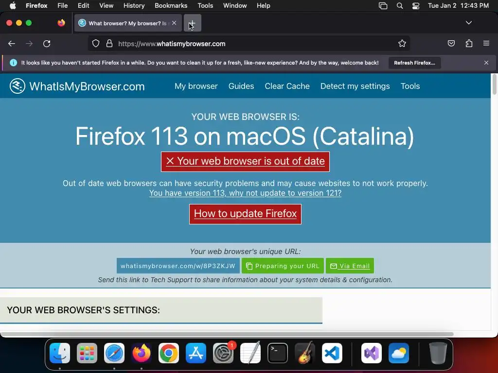Open TextEdit from the Dock
498x373 pixels.
point(250,353)
